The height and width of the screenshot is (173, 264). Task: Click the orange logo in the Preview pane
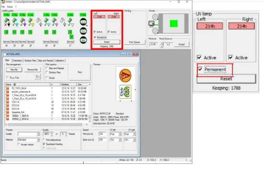(125, 75)
